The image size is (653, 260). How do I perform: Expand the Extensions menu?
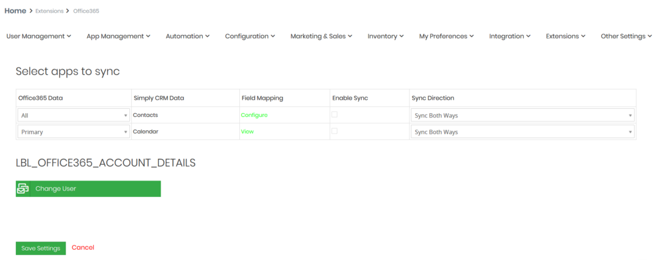point(566,36)
